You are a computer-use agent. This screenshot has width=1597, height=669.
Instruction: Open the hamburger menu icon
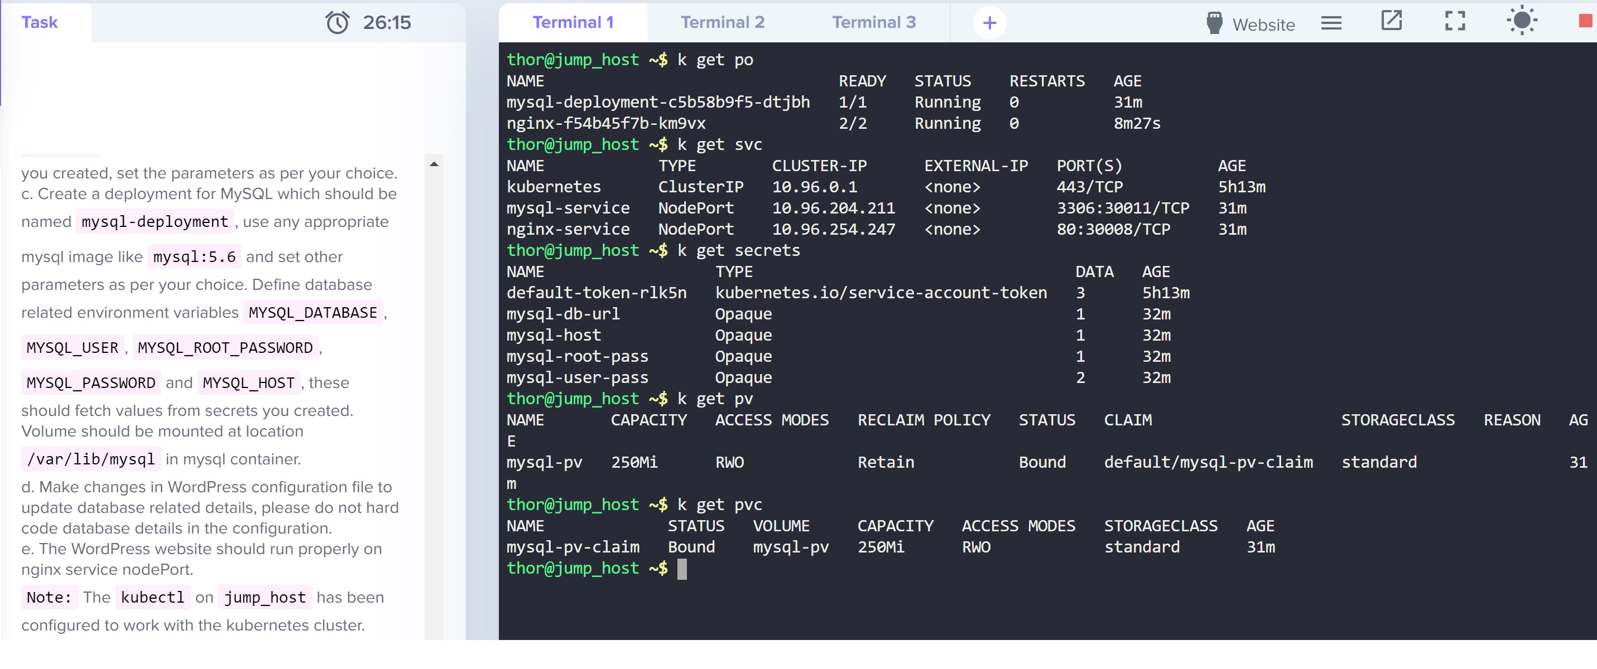tap(1331, 23)
